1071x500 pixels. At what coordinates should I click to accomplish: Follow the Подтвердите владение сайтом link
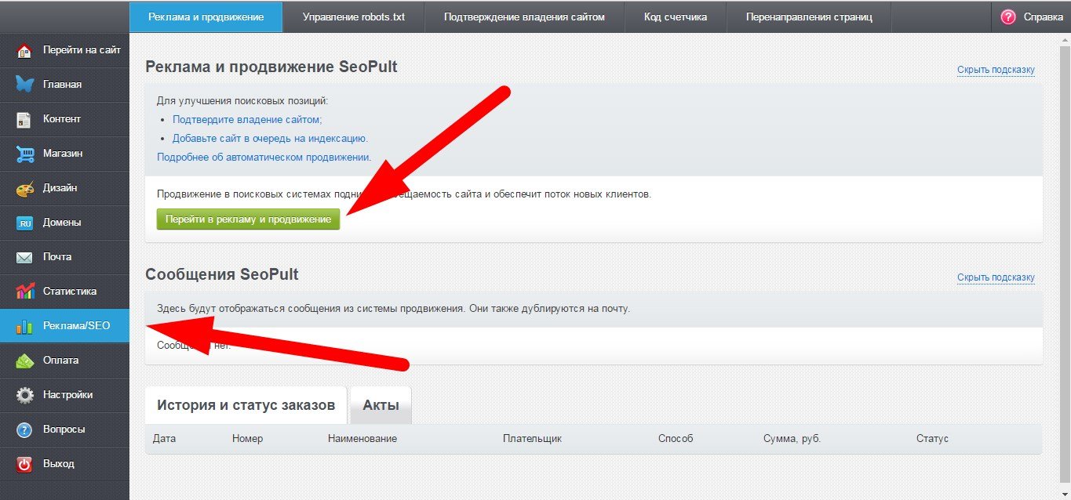click(247, 119)
